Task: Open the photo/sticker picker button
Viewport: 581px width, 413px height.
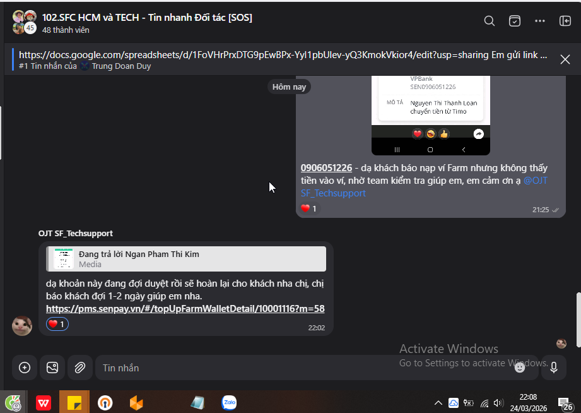Action: pos(52,368)
